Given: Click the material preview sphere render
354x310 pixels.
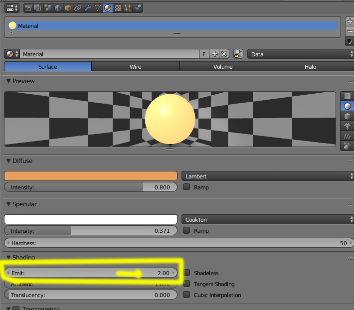Looking at the screenshot, I should [170, 119].
